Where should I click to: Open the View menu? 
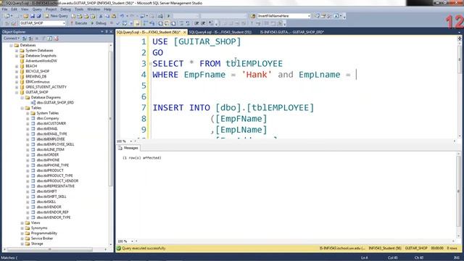click(x=25, y=9)
